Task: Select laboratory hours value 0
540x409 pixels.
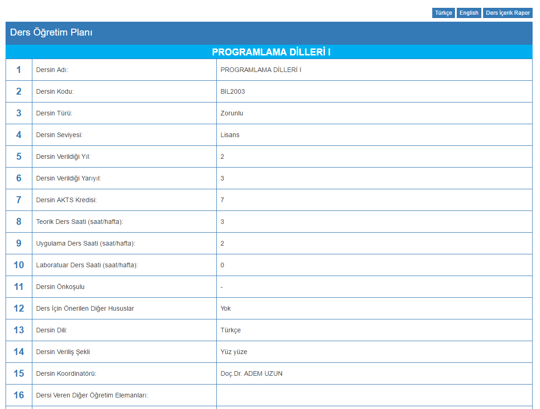Action: pos(222,265)
